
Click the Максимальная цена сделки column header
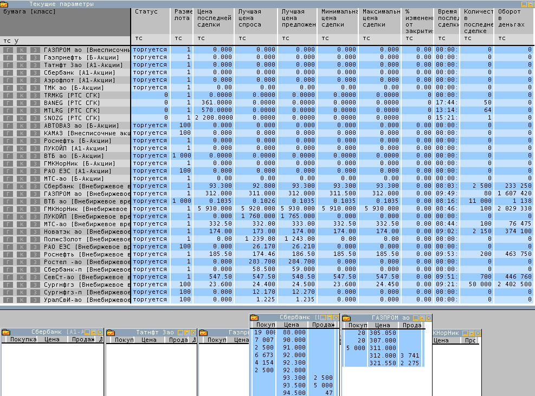[x=380, y=21]
